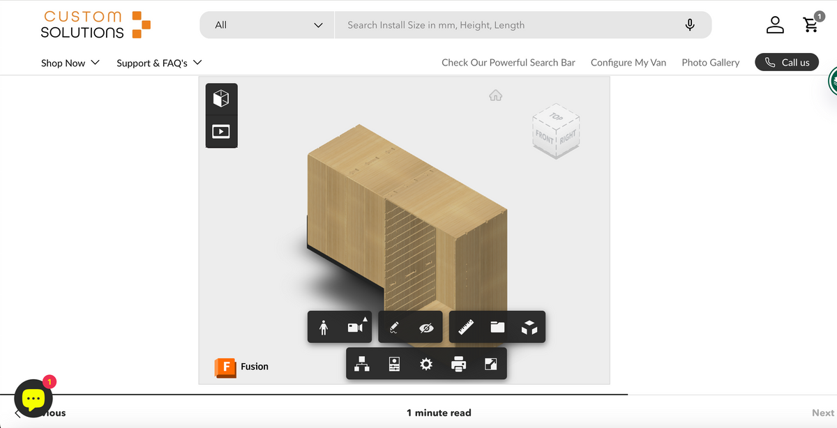Image resolution: width=837 pixels, height=428 pixels.
Task: Click the Call us button
Action: [787, 62]
